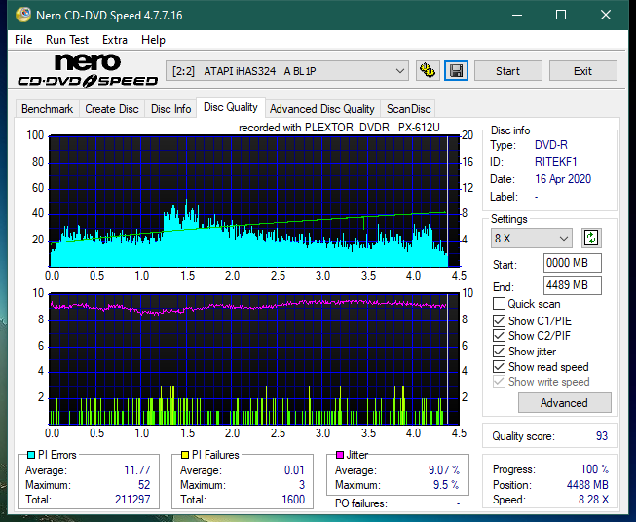Click the refresh speed settings icon
This screenshot has height=522, width=636.
591,238
